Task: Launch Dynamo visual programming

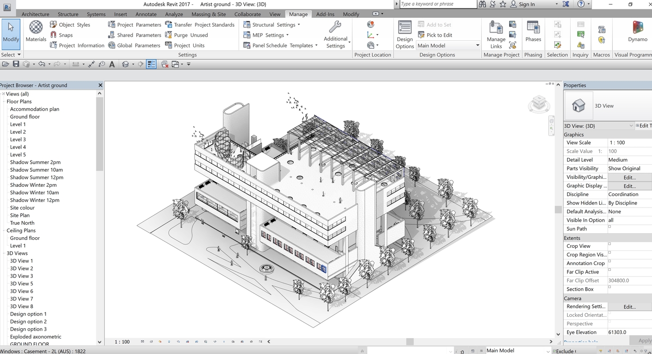Action: point(637,31)
